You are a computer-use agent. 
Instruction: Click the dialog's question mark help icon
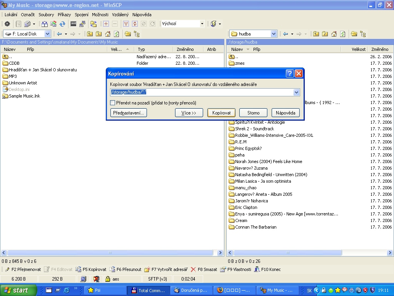coord(290,74)
